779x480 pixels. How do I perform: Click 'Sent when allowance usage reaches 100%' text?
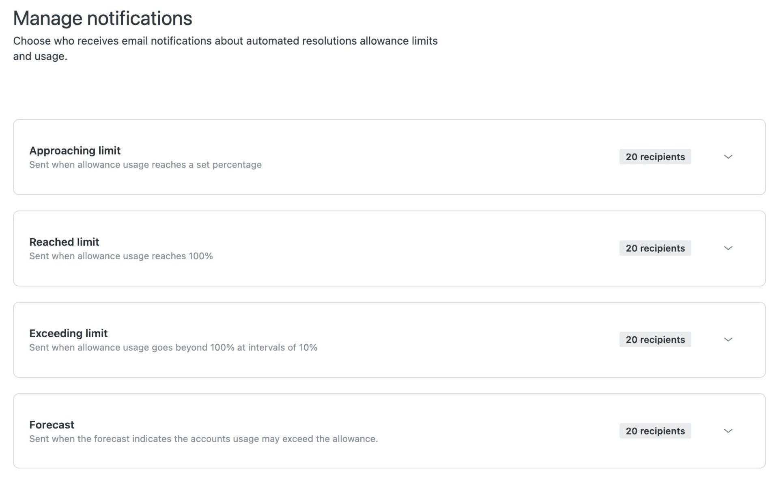pos(121,256)
